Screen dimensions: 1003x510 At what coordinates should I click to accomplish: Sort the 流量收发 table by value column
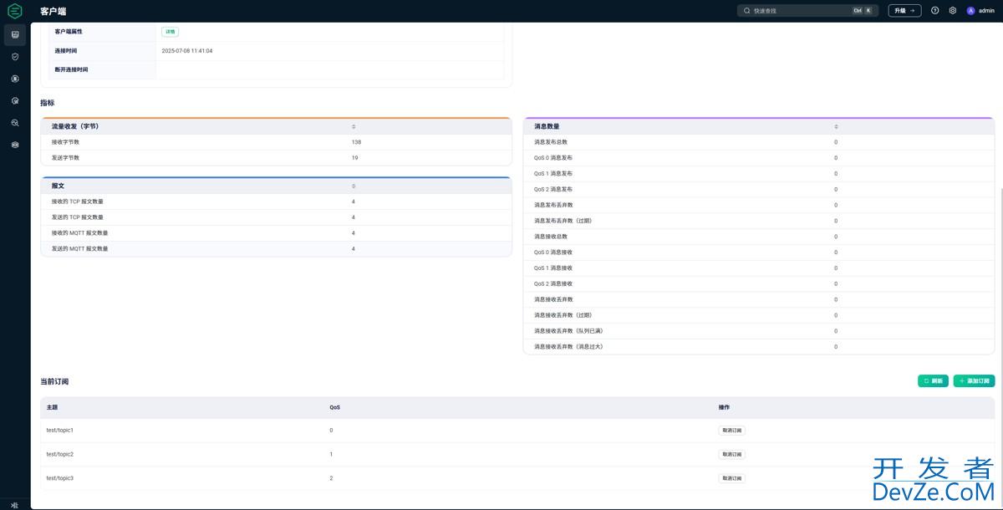354,126
